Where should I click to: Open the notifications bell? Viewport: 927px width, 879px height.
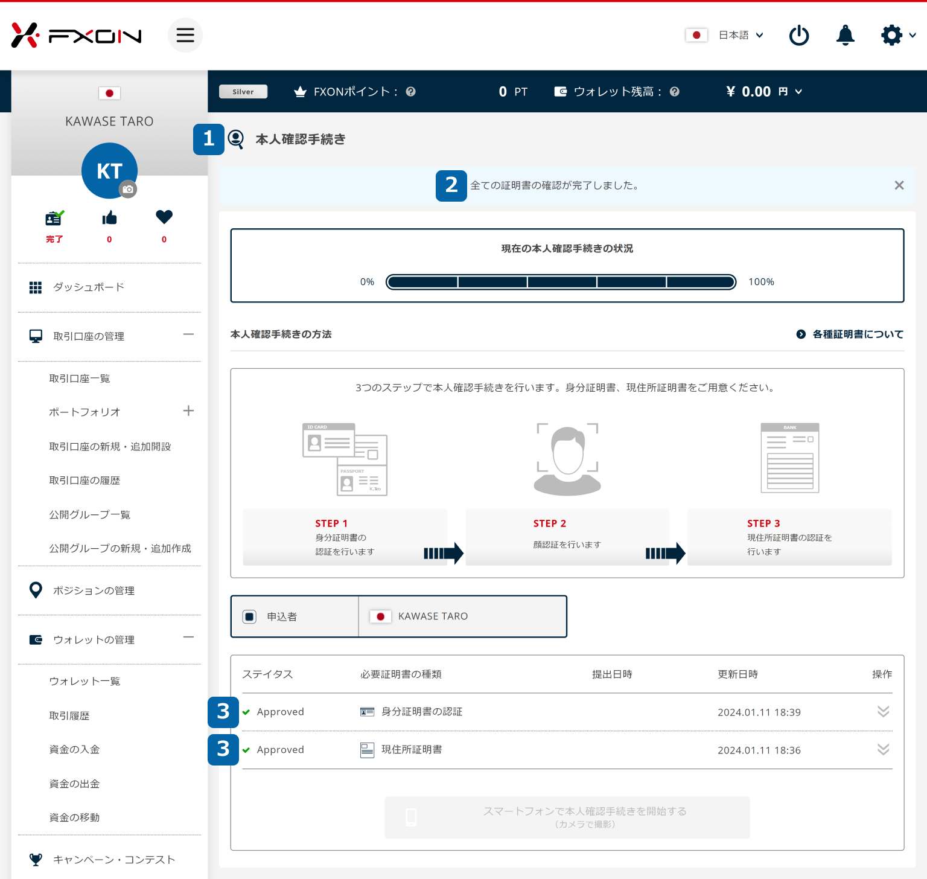pyautogui.click(x=846, y=35)
